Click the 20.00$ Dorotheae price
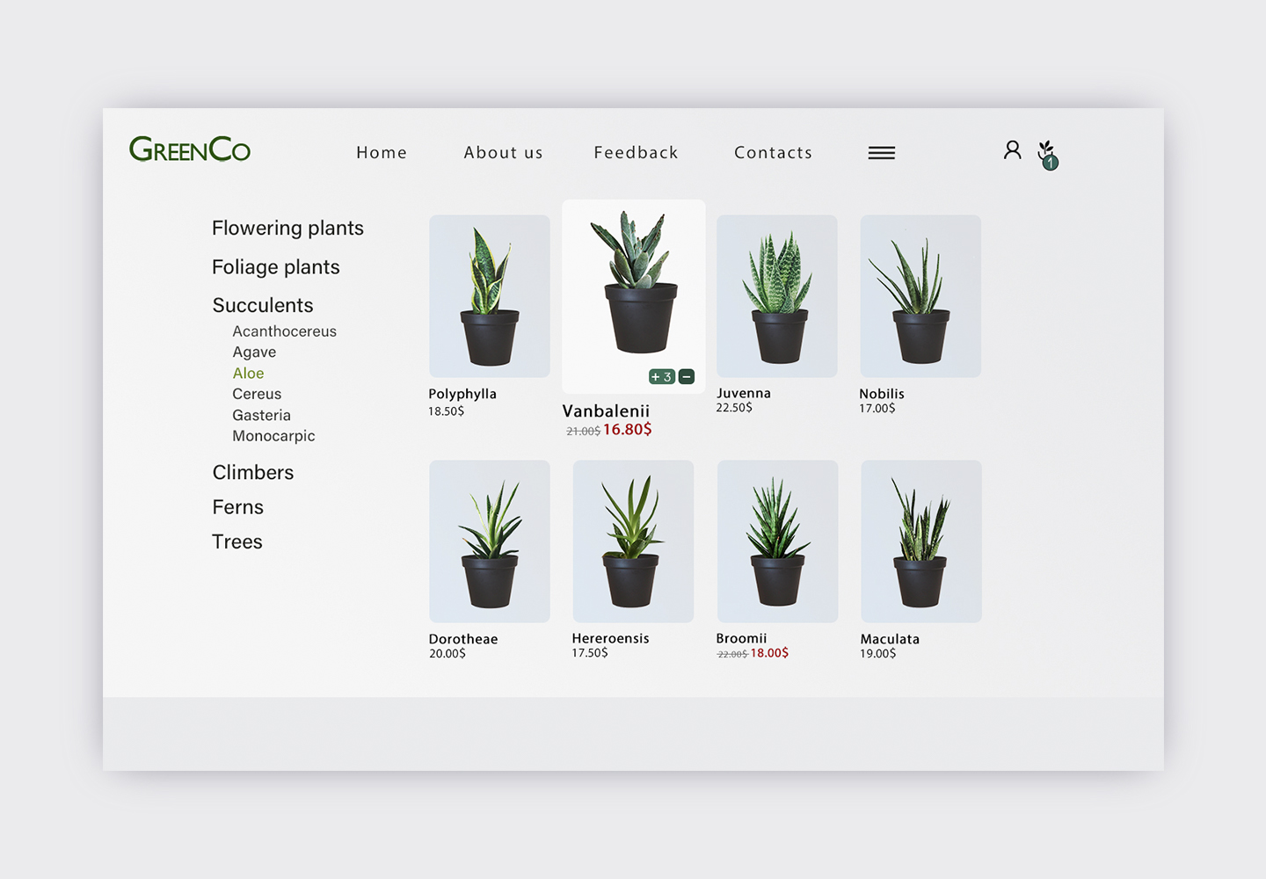1266x879 pixels. (447, 654)
